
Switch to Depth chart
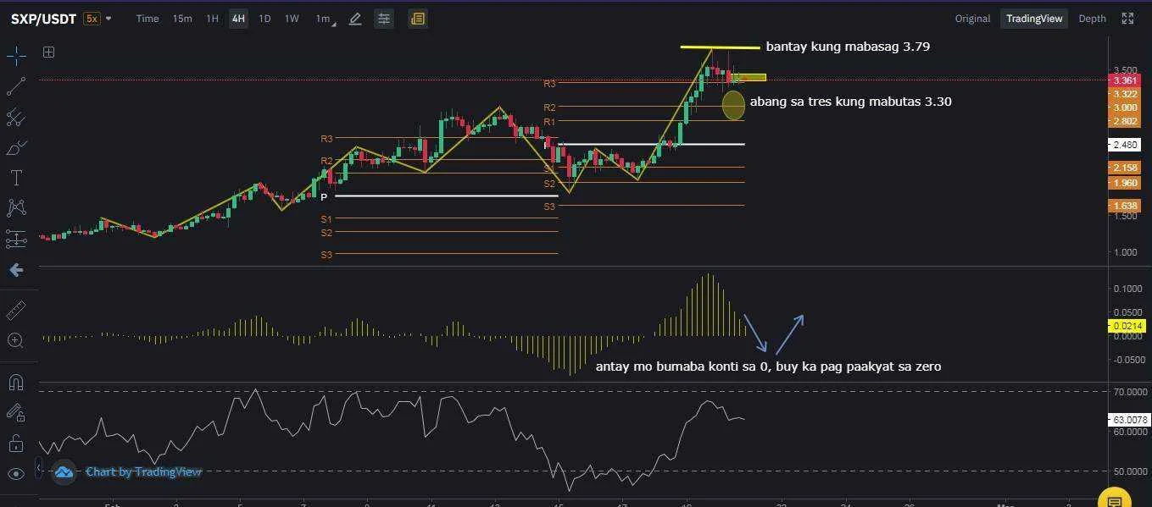coord(1092,19)
